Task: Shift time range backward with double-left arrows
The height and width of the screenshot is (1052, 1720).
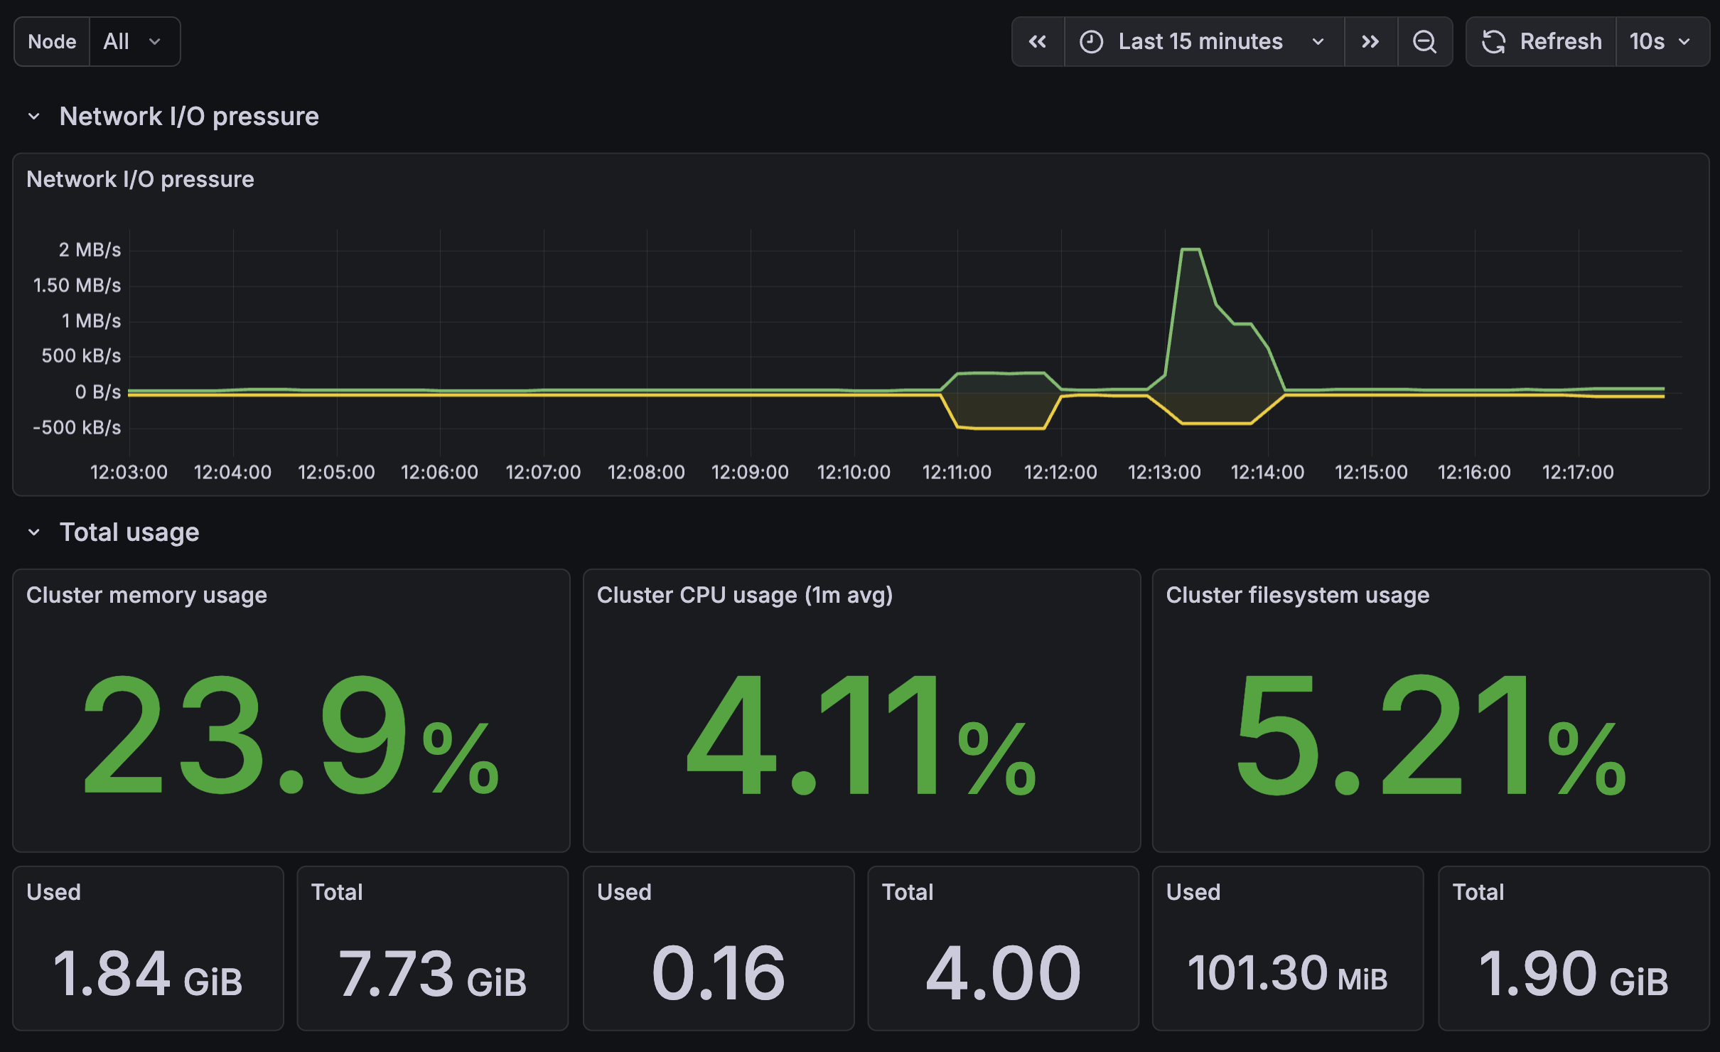Action: coord(1038,42)
